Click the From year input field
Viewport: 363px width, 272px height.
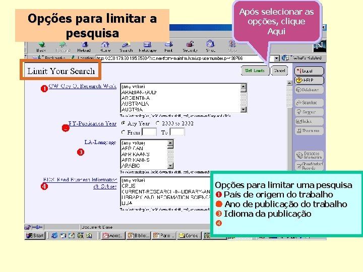[x=149, y=132]
